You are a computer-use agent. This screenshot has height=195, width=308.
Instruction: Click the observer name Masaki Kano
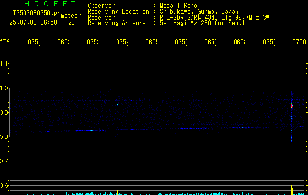tap(178, 6)
